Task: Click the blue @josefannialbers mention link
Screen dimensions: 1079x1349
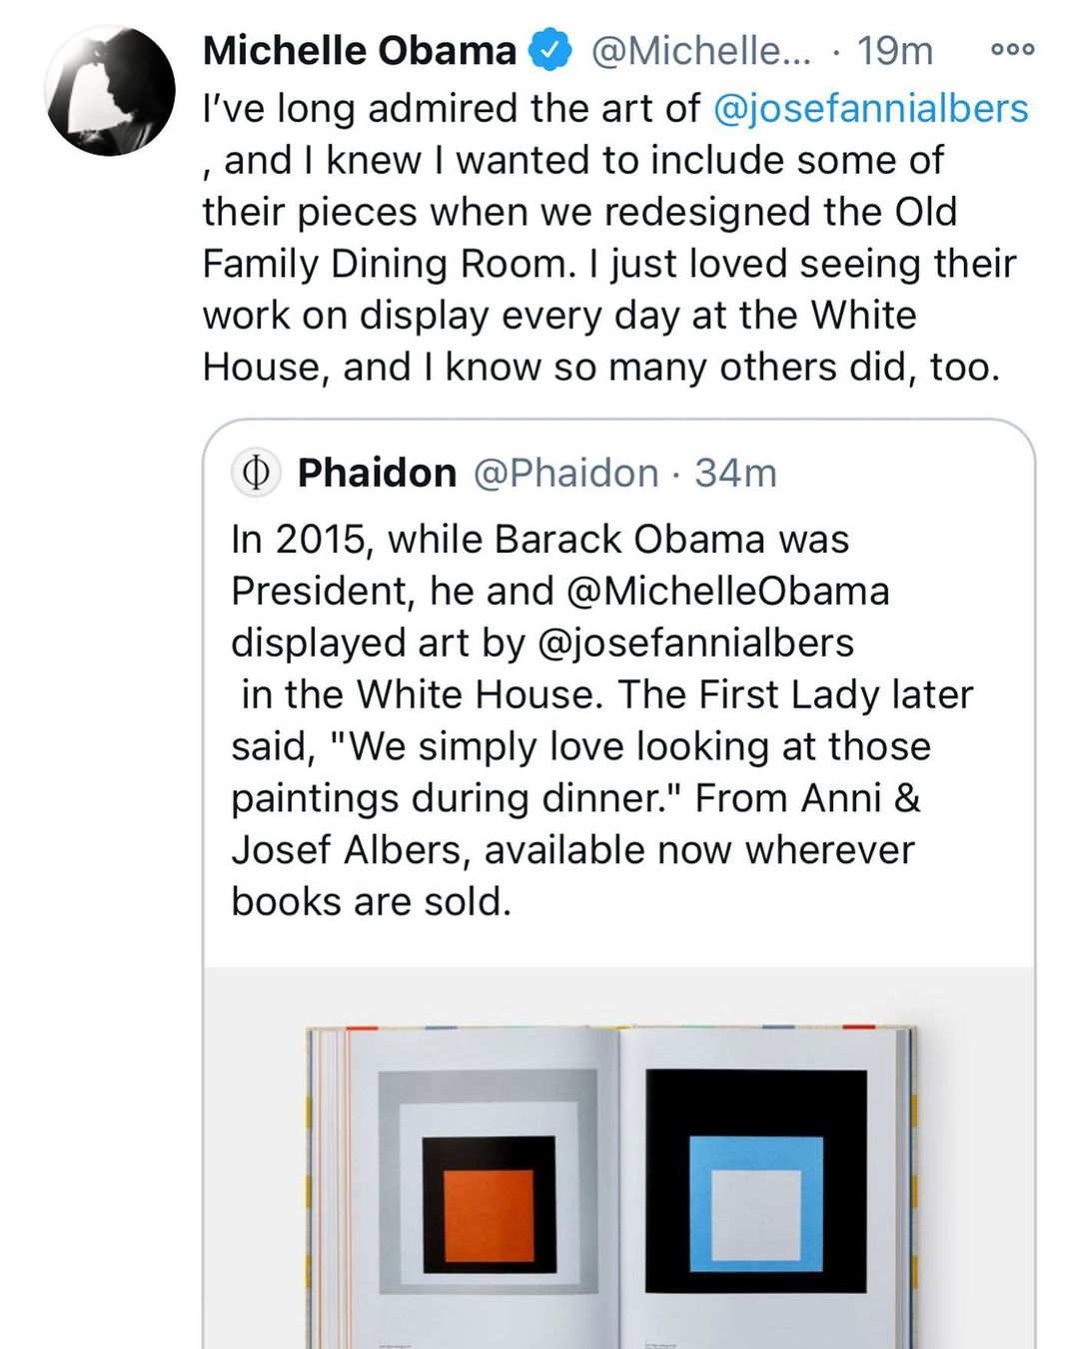Action: pyautogui.click(x=870, y=108)
